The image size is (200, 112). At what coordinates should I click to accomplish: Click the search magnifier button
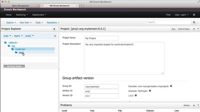click(194, 22)
